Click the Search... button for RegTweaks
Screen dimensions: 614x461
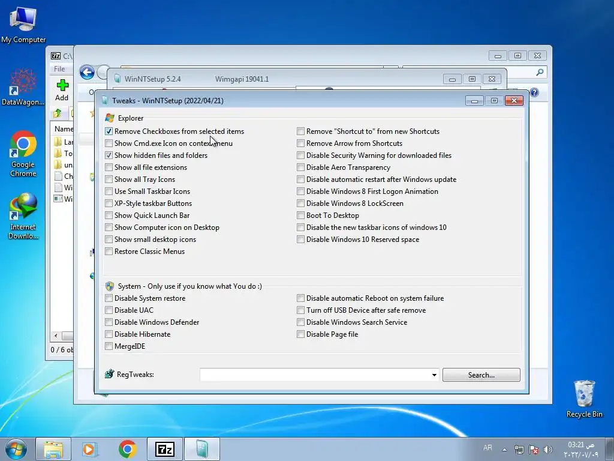[481, 375]
